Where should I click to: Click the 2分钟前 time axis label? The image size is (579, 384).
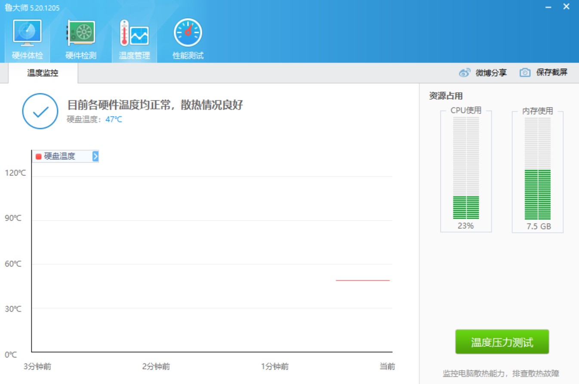(156, 367)
